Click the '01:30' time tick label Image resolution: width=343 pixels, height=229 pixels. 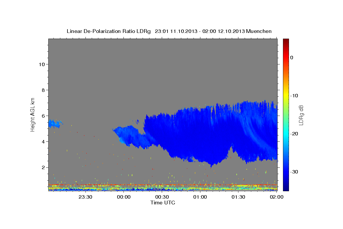pos(238,197)
